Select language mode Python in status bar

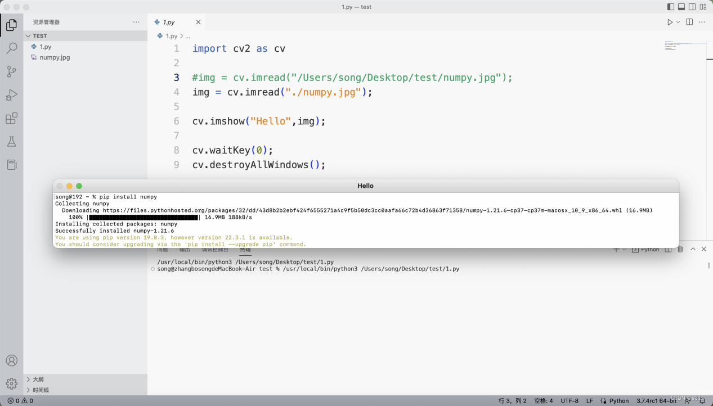[619, 401]
